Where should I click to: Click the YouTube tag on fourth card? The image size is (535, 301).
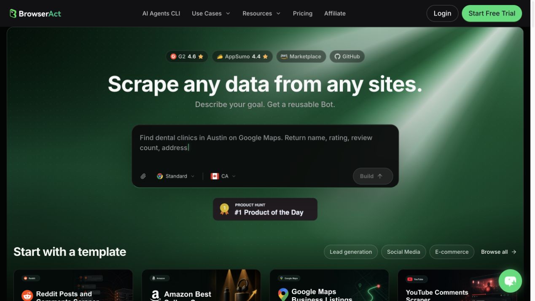point(416,279)
